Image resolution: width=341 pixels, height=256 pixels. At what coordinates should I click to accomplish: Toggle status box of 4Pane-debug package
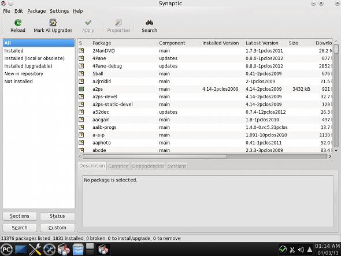point(81,66)
